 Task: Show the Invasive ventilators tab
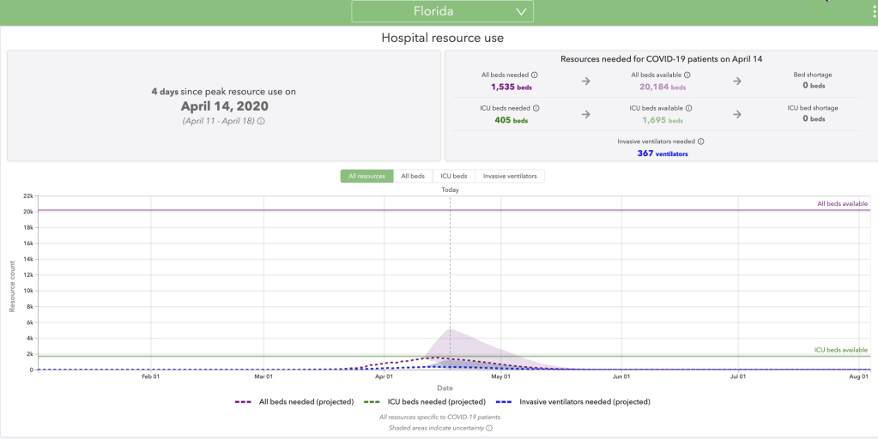510,176
